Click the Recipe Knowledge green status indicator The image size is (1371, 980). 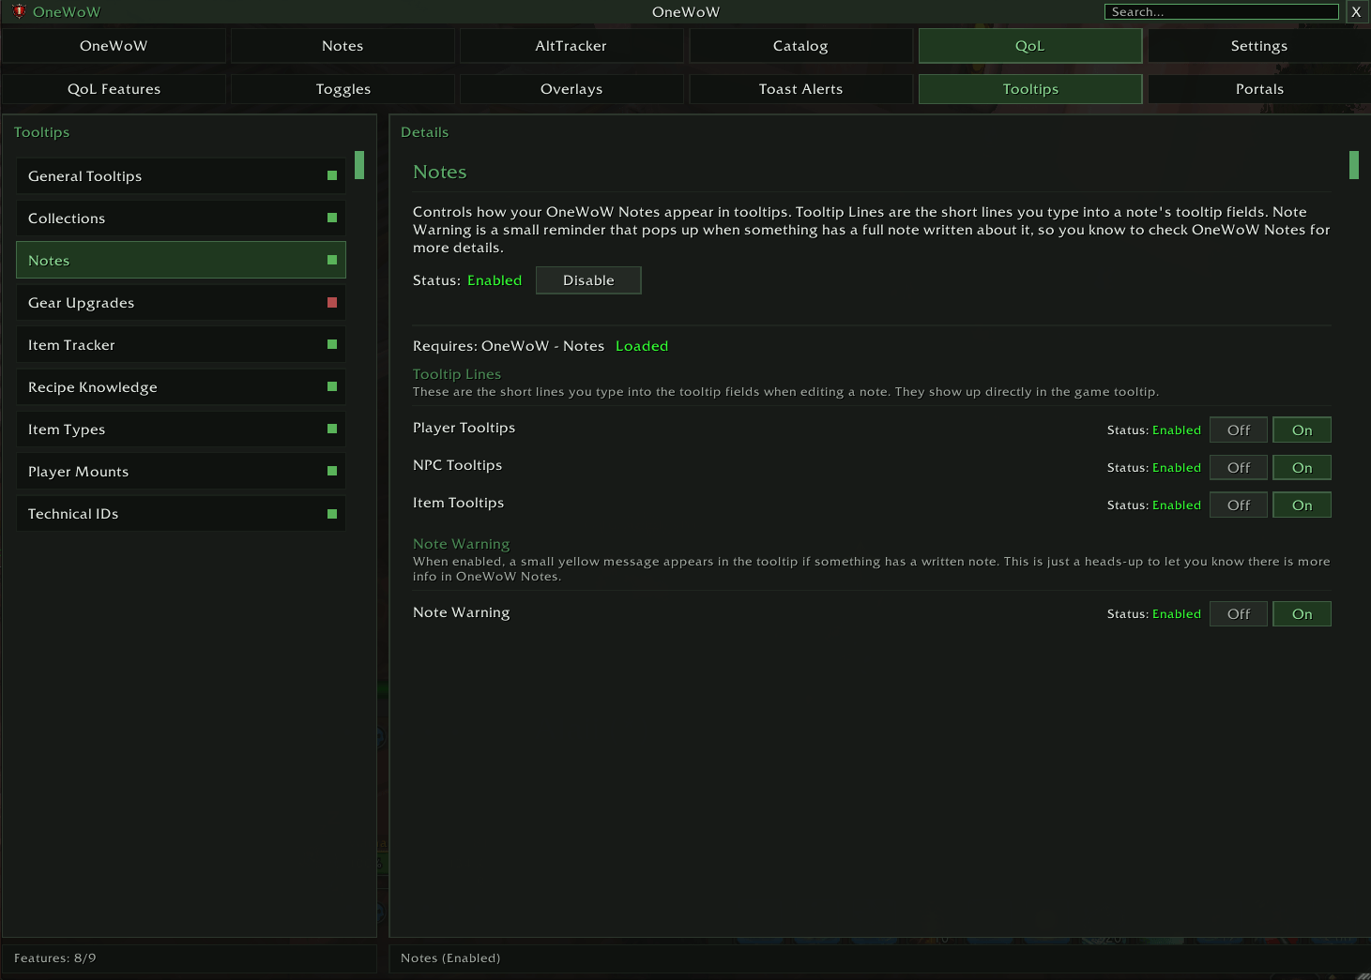(332, 386)
